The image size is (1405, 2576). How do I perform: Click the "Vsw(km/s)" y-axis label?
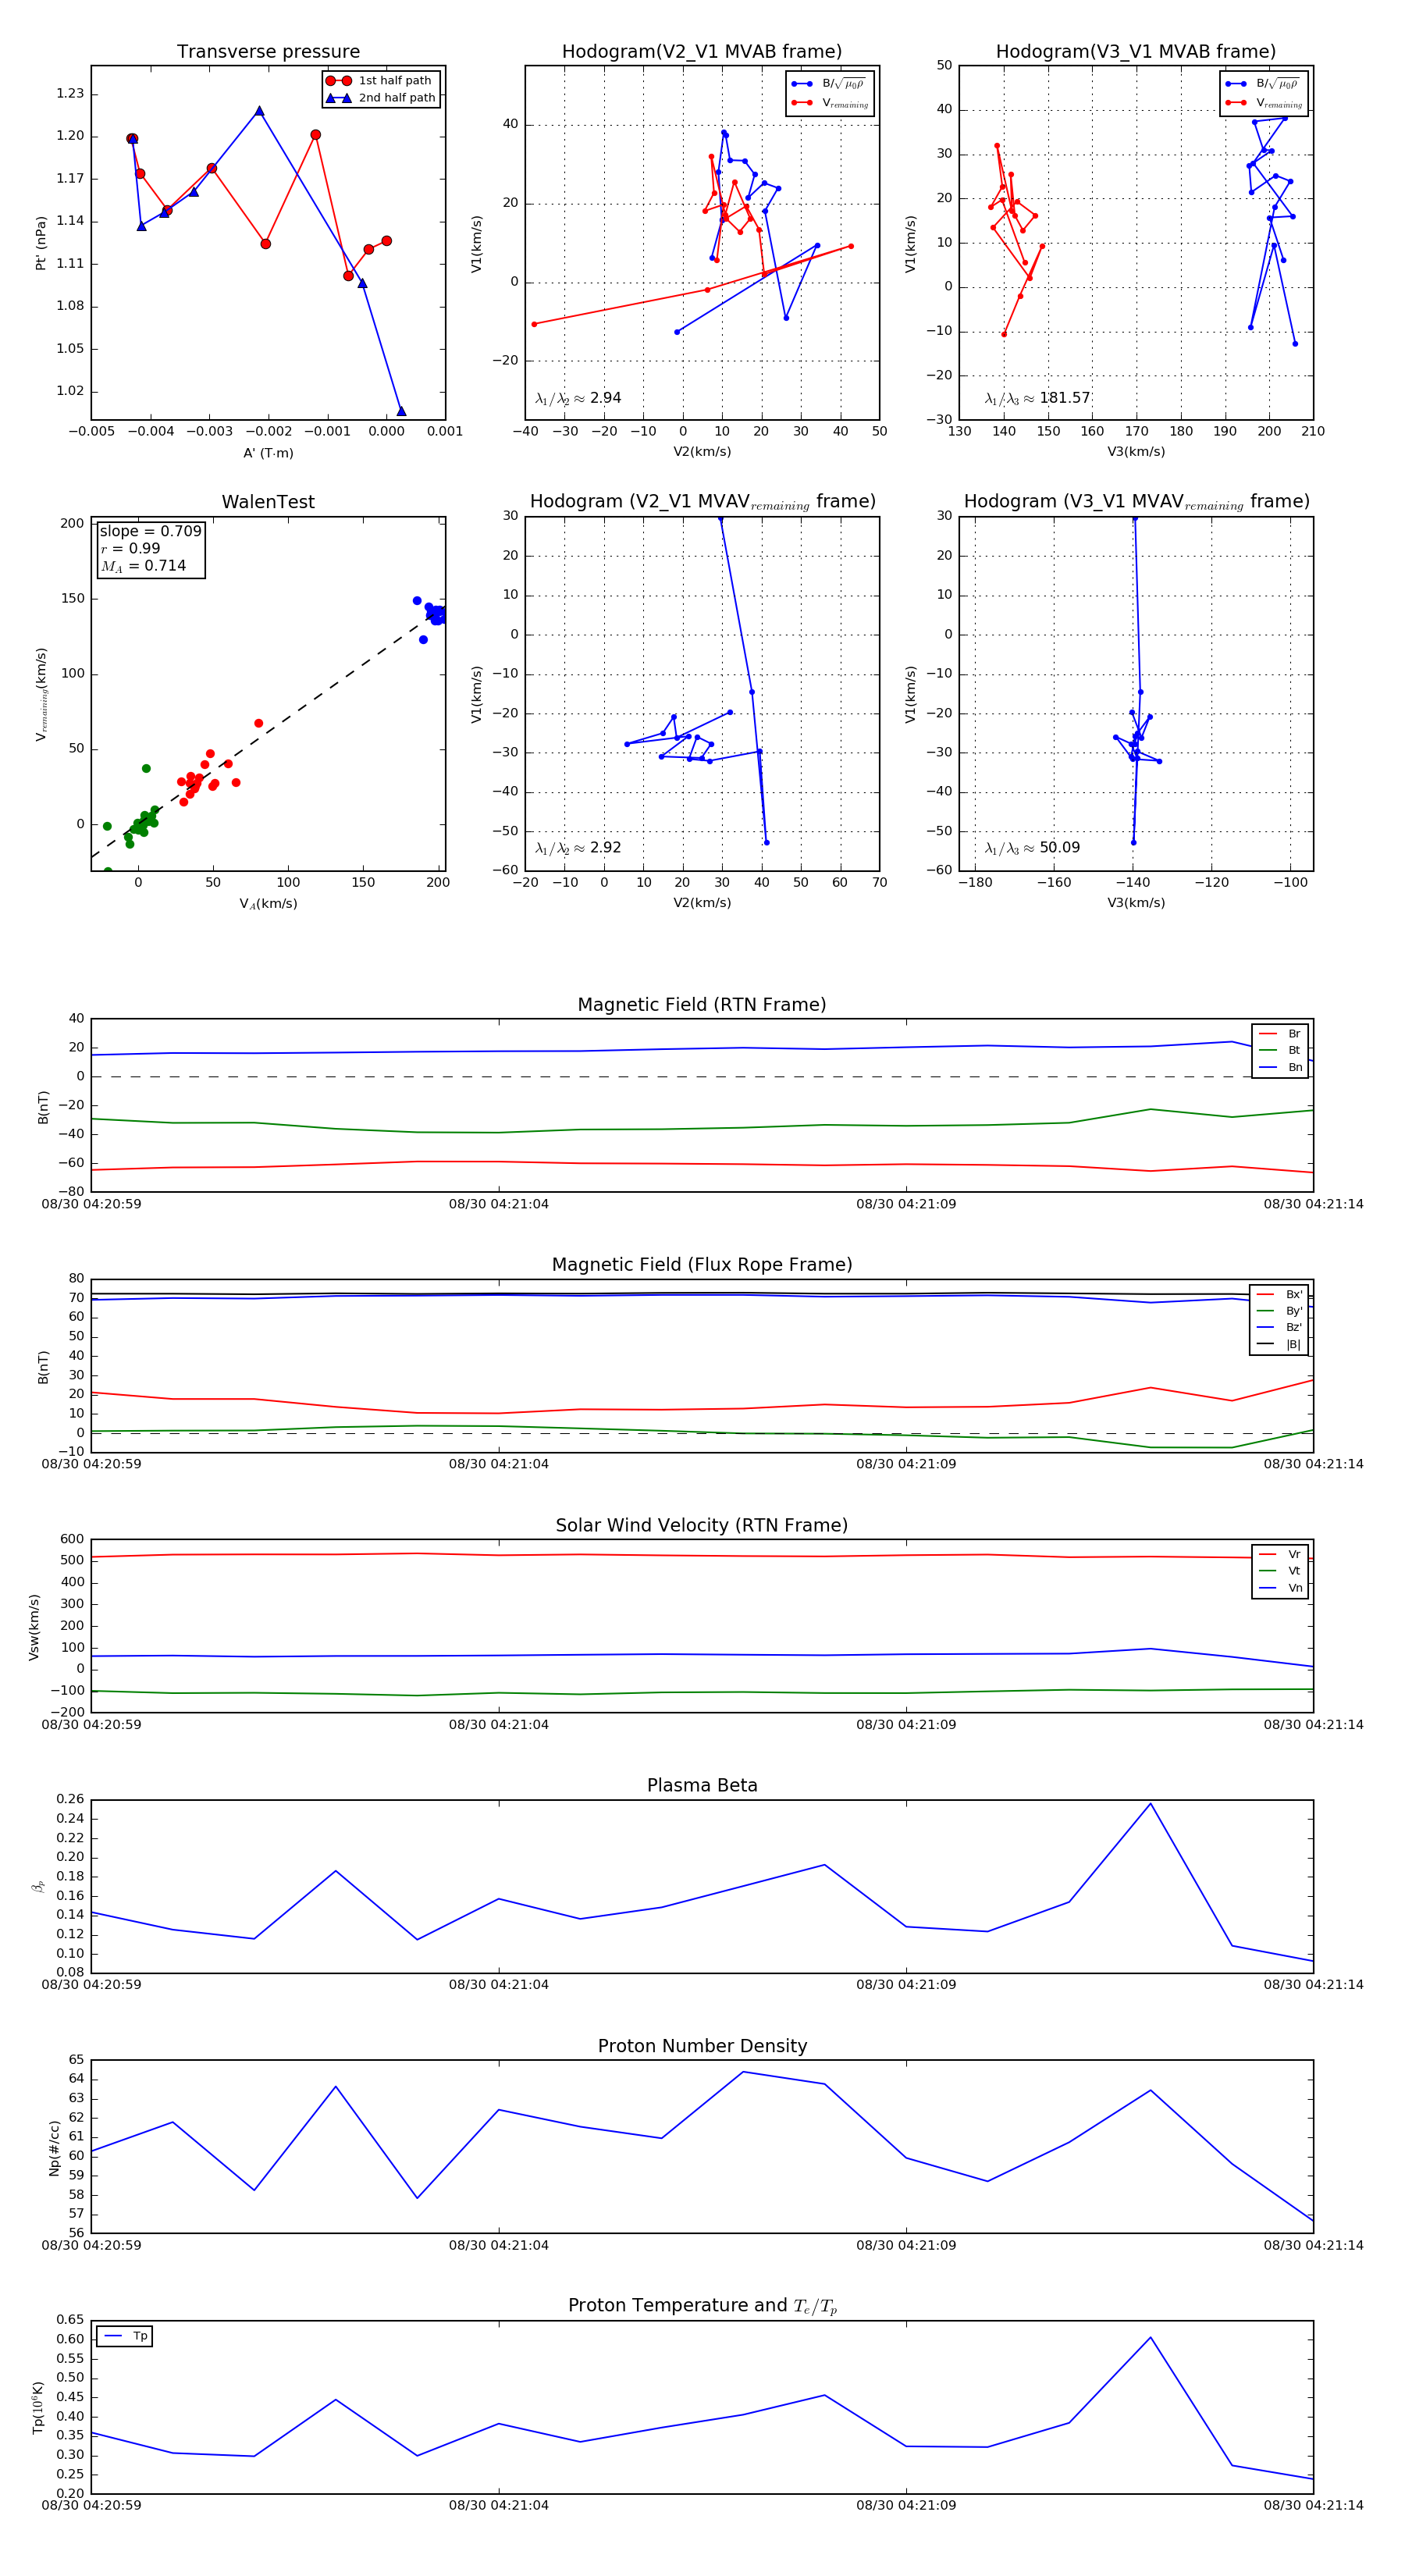click(x=34, y=1627)
